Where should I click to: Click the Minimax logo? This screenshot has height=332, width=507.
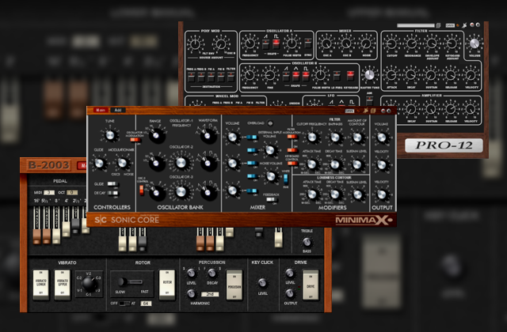pos(364,220)
